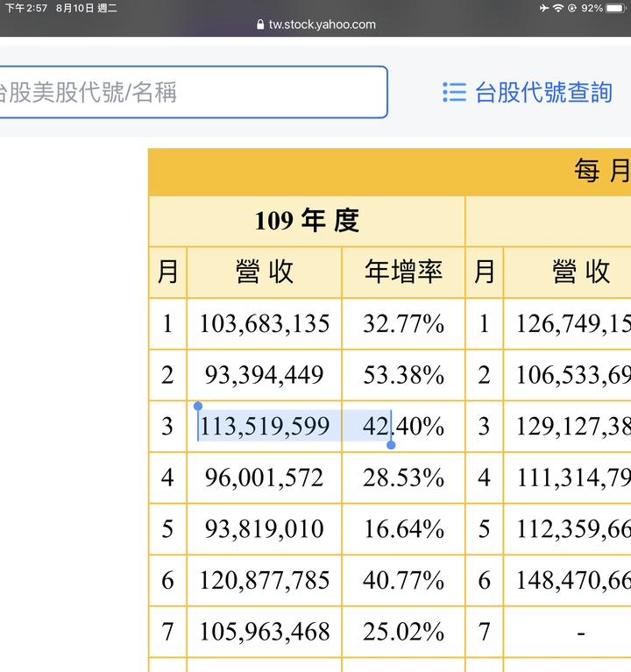
Task: Tap second-year month 3 revenue starting 129,127
Action: 573,427
